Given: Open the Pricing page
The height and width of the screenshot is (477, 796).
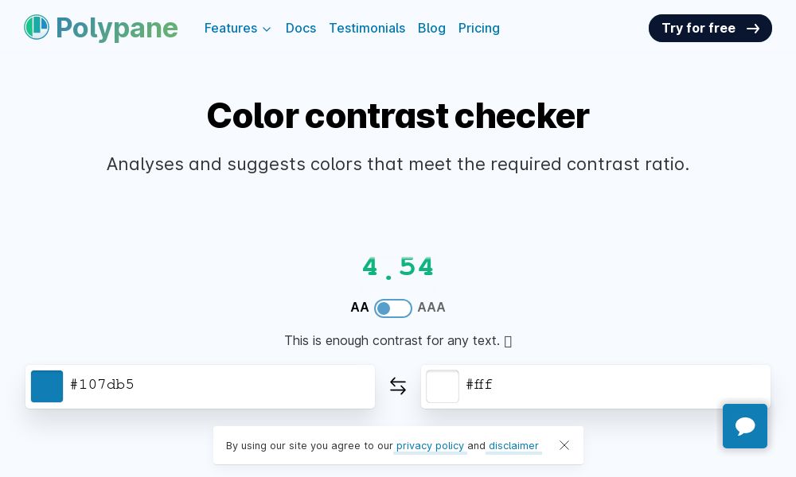Looking at the screenshot, I should coord(479,28).
